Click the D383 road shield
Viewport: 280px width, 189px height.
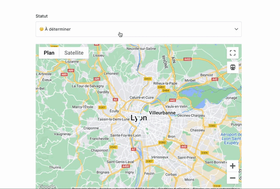(x=162, y=142)
